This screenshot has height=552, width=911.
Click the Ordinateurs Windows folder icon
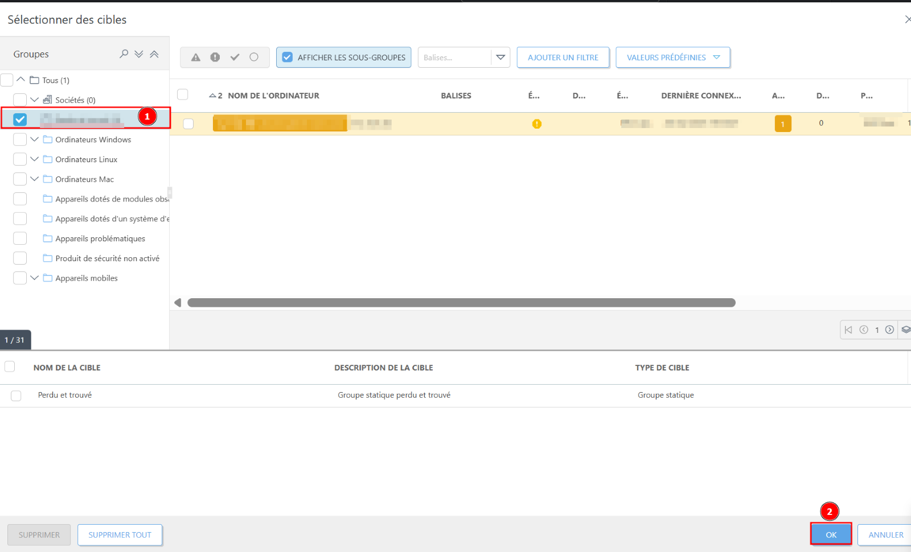tap(48, 139)
